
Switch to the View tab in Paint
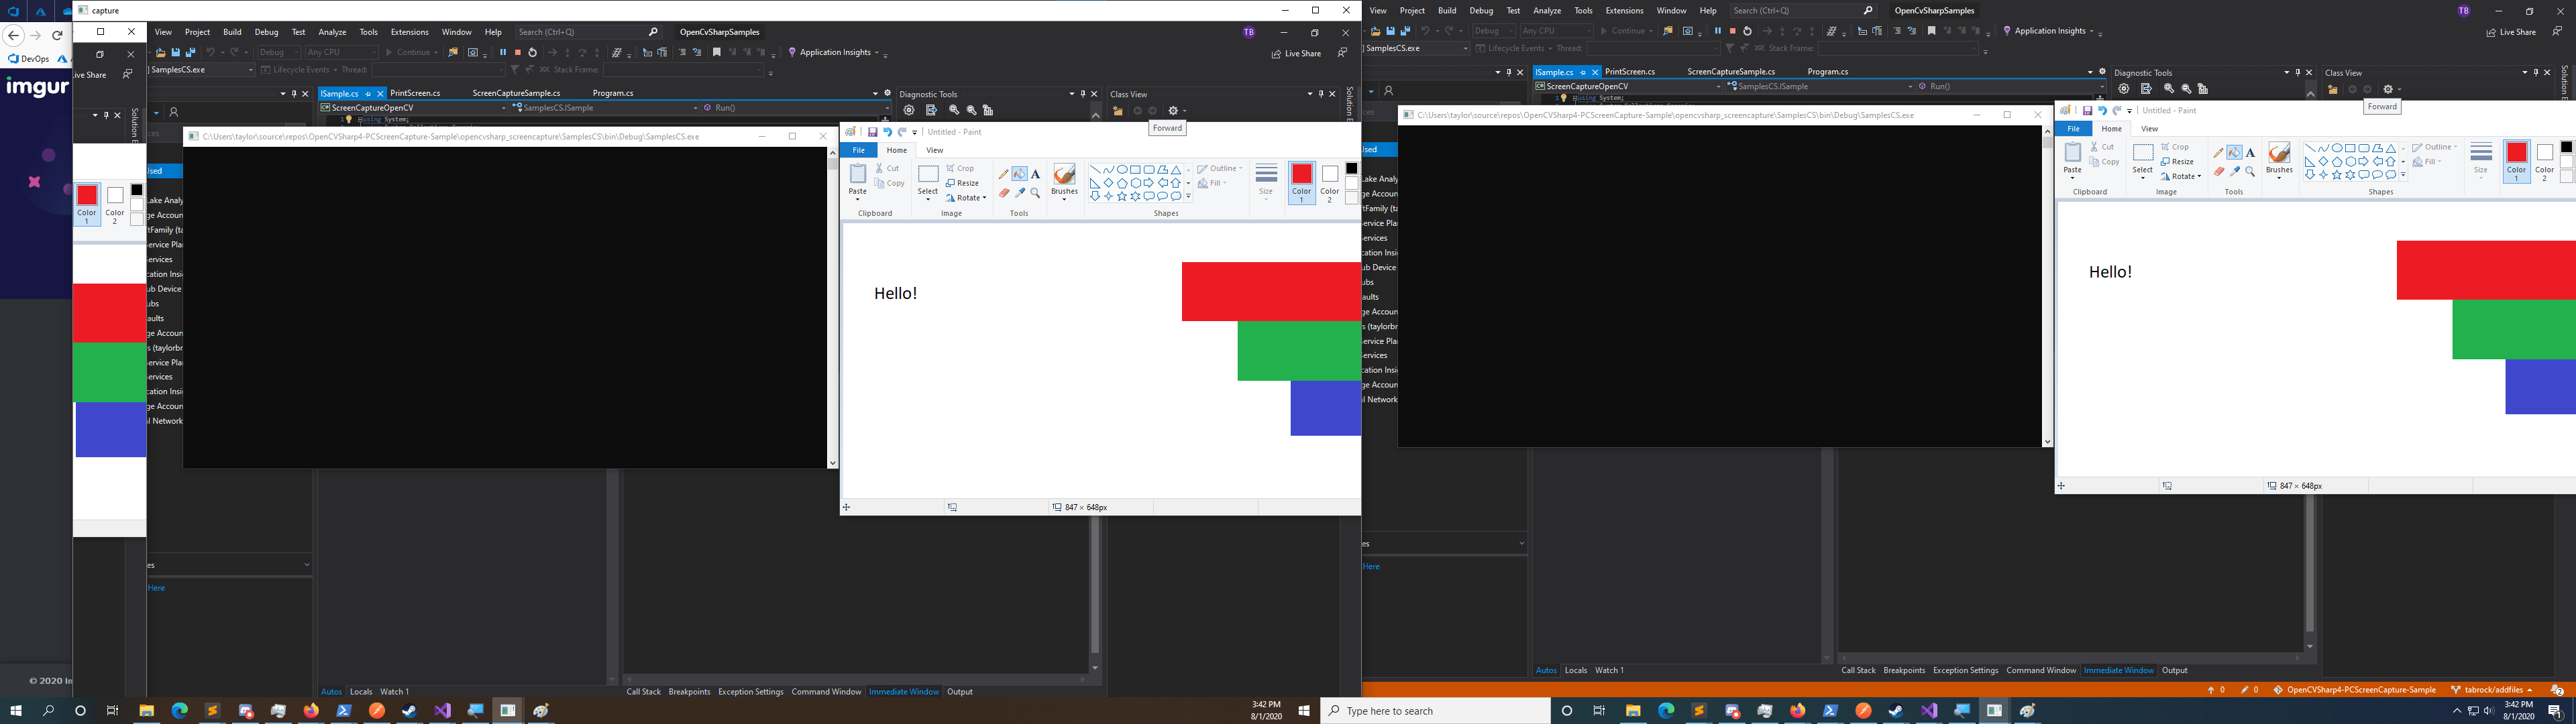pyautogui.click(x=934, y=150)
